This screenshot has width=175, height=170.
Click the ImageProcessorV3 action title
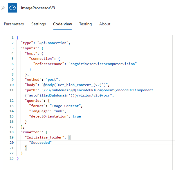[x=38, y=8]
